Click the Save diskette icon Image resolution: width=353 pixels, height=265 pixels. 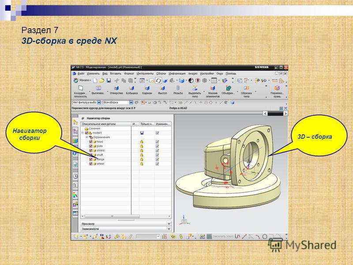coord(109,80)
